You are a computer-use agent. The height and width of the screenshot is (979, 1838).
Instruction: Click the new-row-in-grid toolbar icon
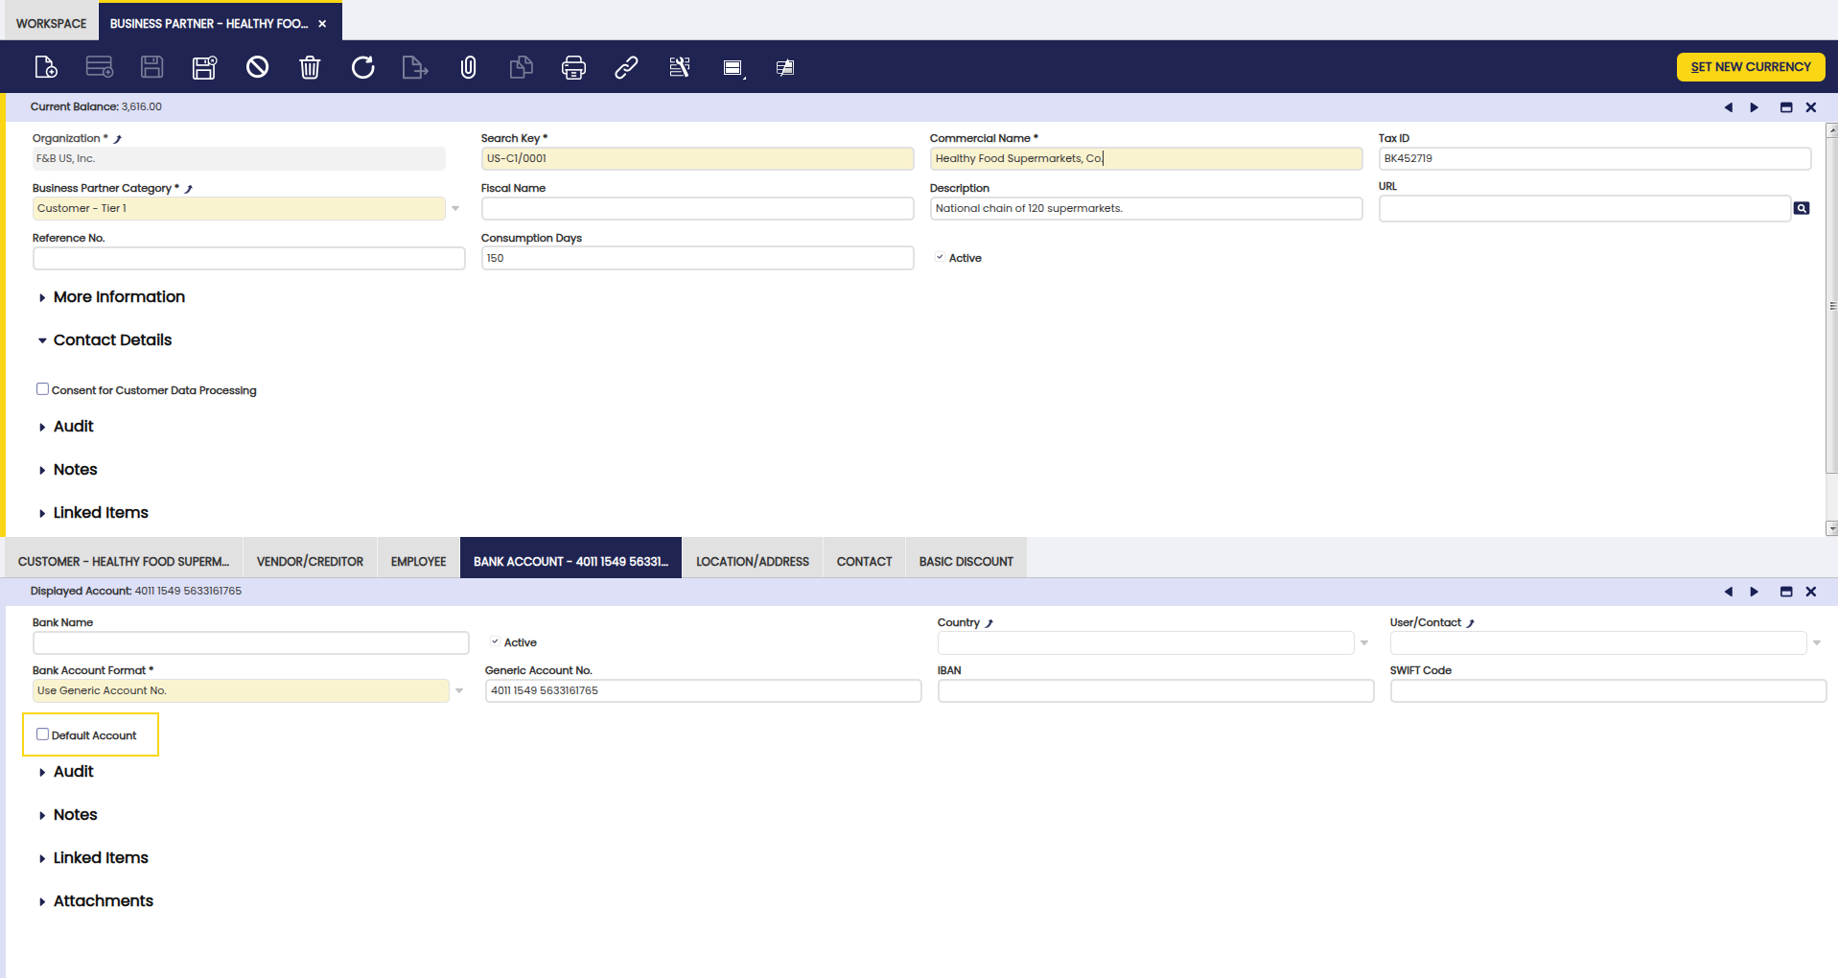coord(100,67)
